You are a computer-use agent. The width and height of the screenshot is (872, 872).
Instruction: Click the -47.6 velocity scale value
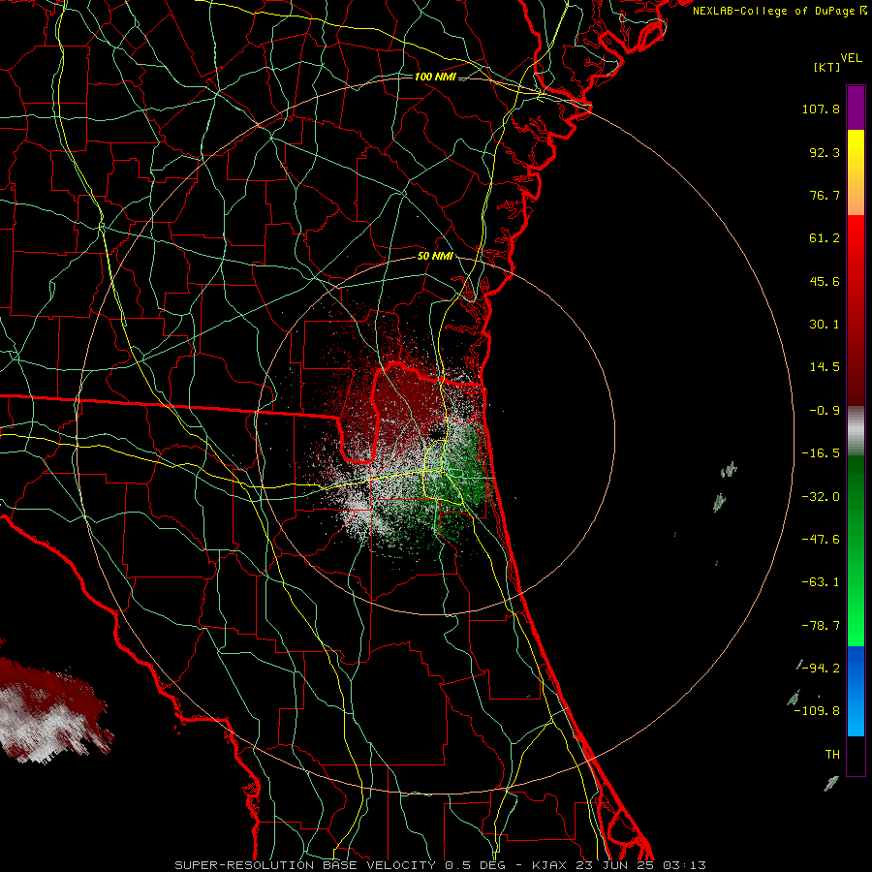(821, 540)
